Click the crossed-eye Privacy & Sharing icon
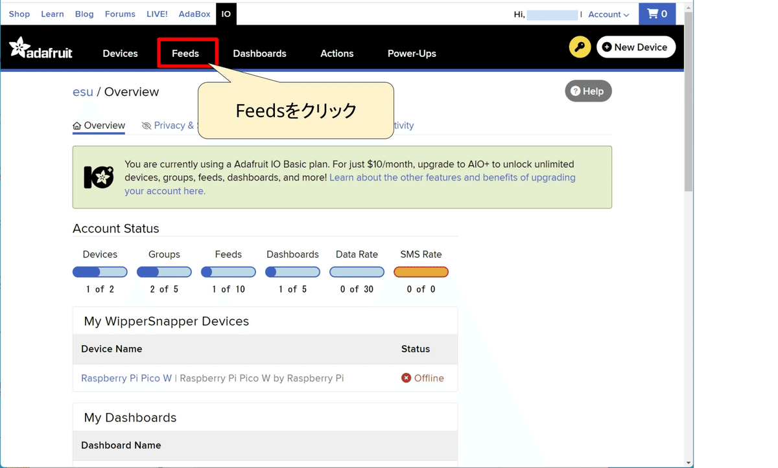The width and height of the screenshot is (778, 468). pyautogui.click(x=147, y=125)
